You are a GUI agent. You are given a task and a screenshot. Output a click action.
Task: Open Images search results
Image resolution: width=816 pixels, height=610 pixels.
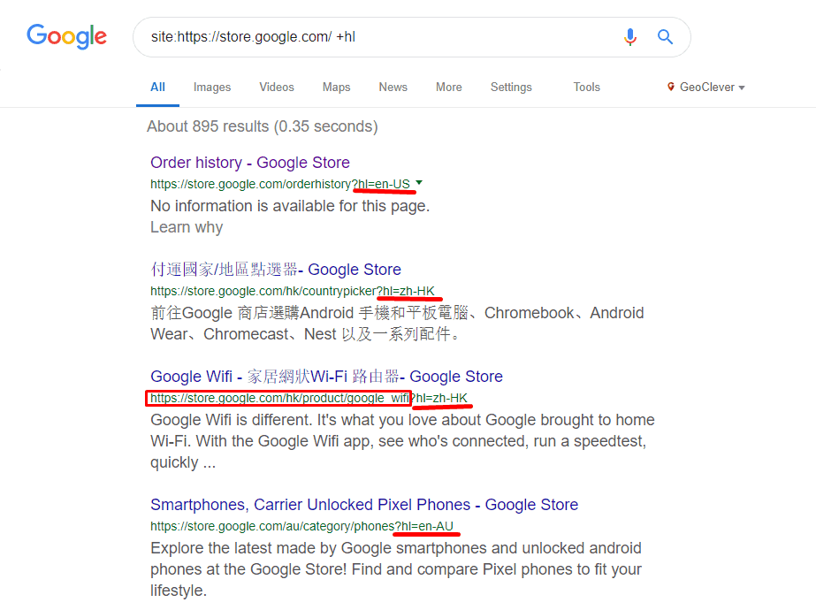click(x=211, y=87)
